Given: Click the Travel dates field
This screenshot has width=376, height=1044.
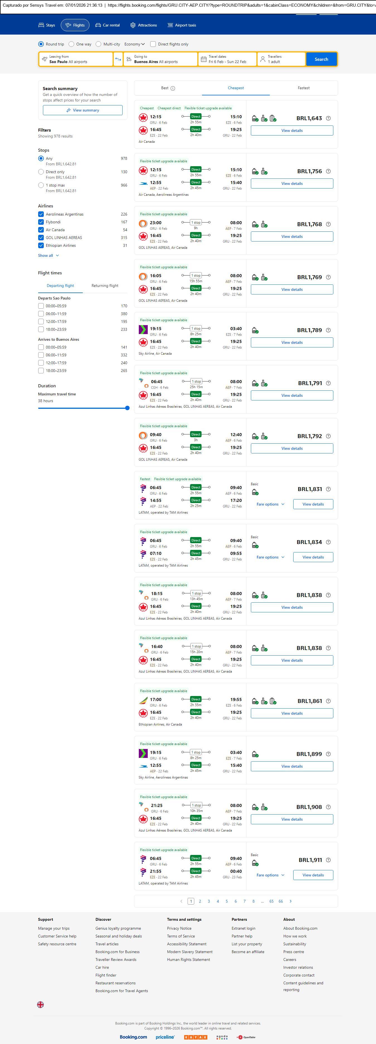Looking at the screenshot, I should [227, 59].
